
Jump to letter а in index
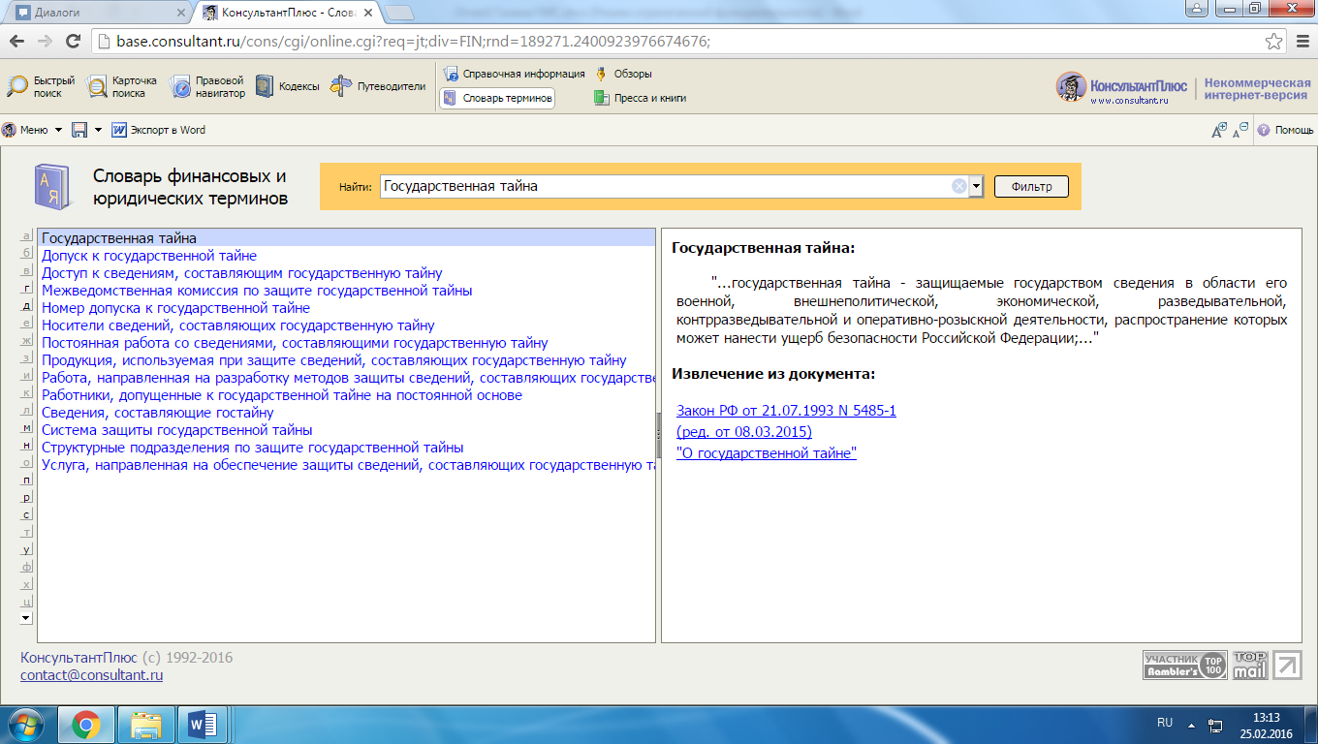point(27,236)
